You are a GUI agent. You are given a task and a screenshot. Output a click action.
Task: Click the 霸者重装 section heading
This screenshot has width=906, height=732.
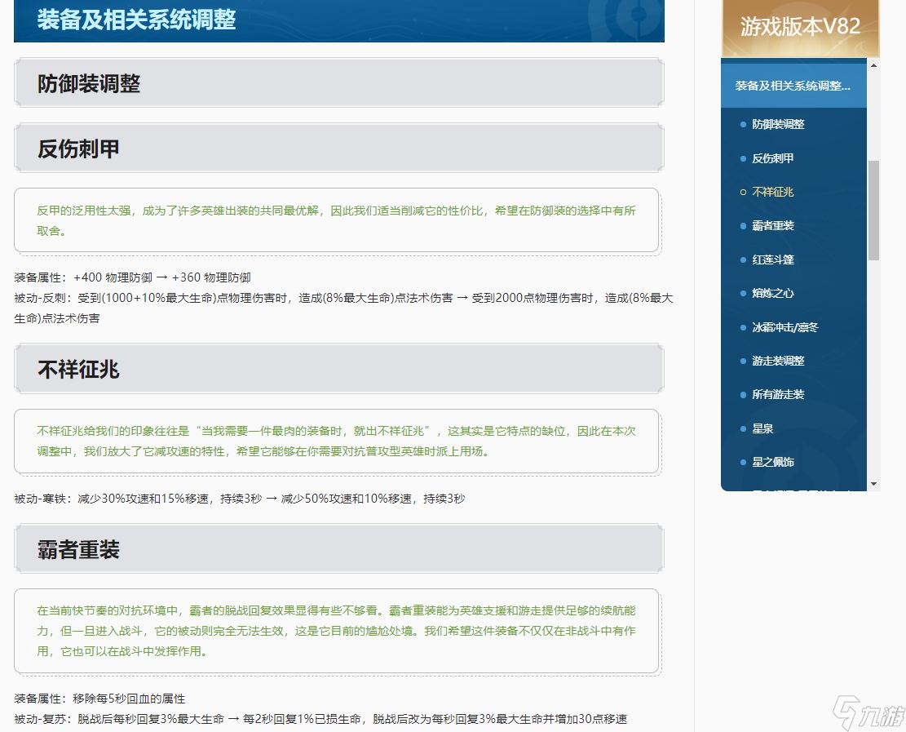78,549
